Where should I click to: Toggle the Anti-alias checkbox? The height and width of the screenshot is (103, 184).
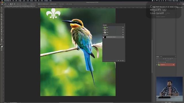point(39,4)
